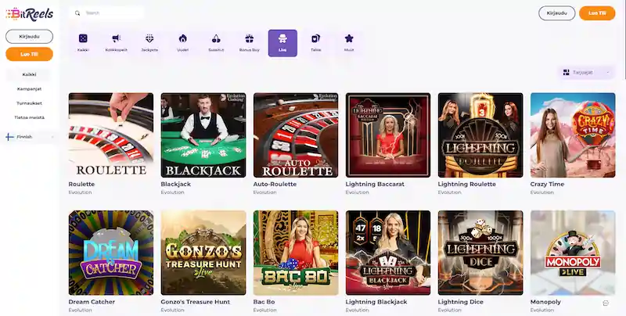Viewport: 626px width, 316px height.
Task: Click the Tarjoajat grid icon
Action: point(566,72)
